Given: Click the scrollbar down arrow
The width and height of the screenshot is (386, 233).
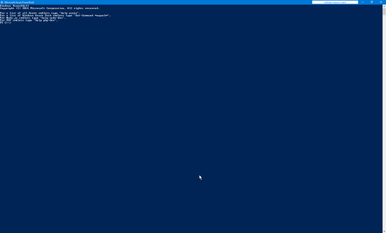Looking at the screenshot, I should pos(384,231).
